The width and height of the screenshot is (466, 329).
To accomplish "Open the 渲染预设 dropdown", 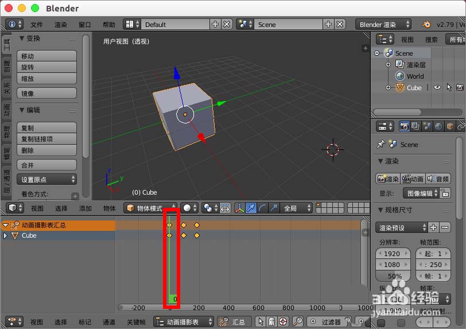I will [x=401, y=227].
